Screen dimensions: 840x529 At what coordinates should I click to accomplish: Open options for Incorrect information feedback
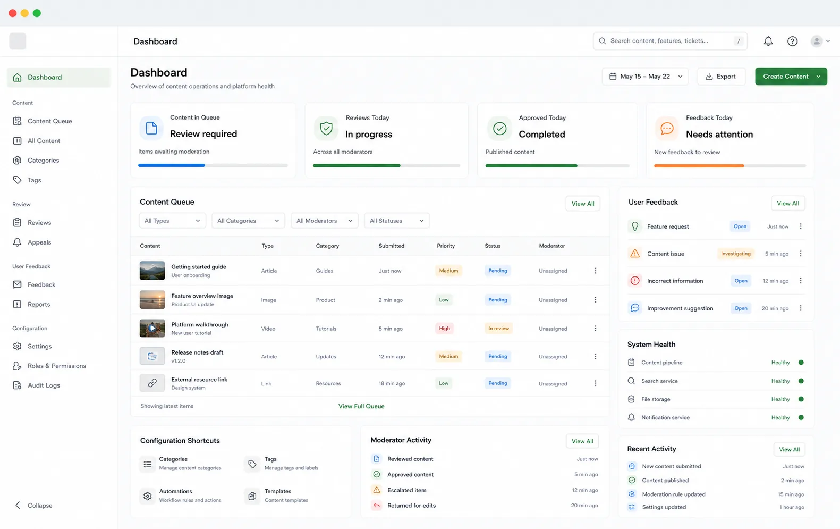(x=801, y=281)
